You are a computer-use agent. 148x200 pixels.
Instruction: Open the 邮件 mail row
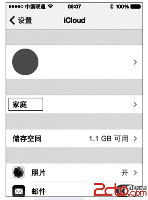[74, 190]
